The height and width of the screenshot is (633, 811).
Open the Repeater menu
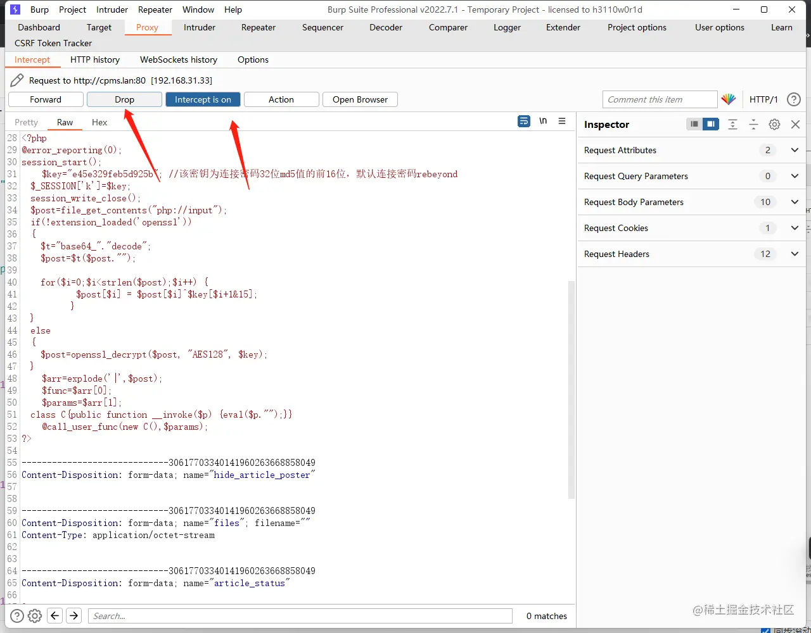(155, 9)
